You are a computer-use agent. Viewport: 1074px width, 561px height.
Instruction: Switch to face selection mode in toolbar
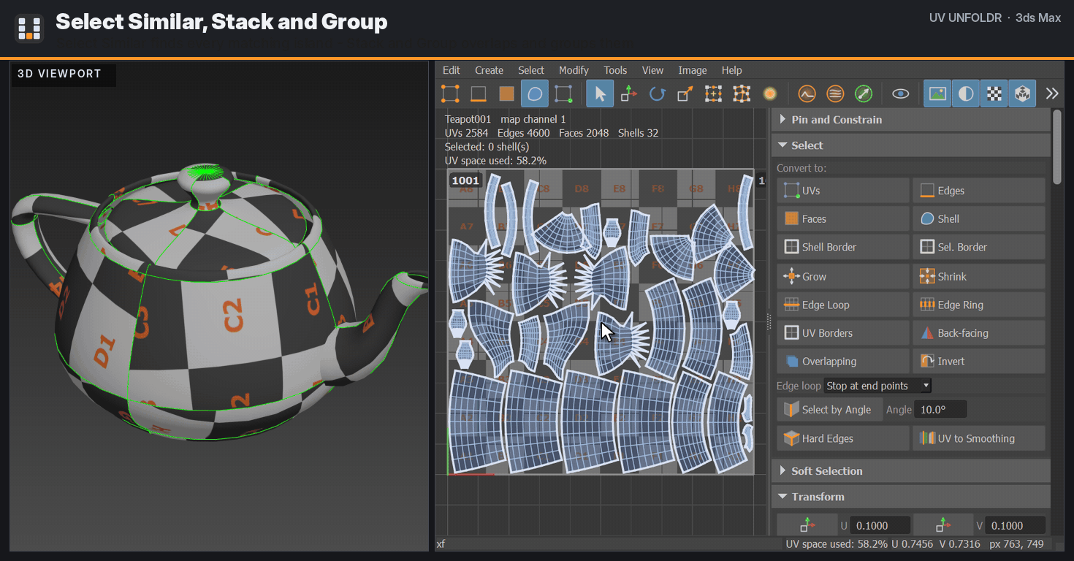click(x=506, y=93)
